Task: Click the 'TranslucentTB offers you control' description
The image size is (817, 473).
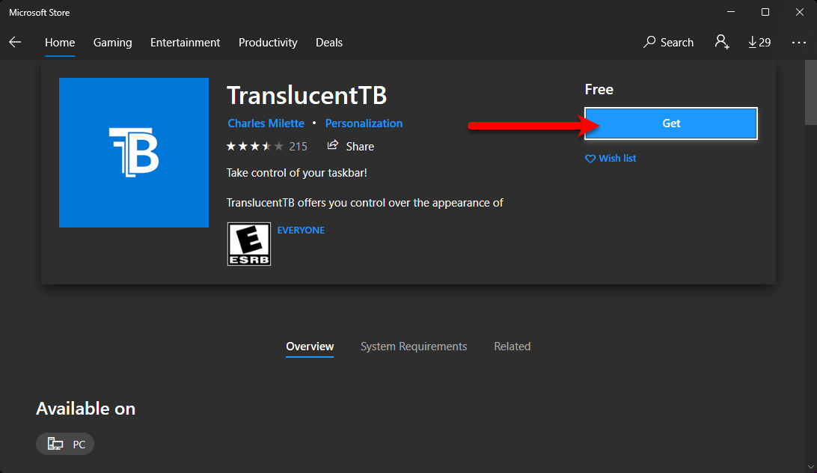Action: point(365,202)
